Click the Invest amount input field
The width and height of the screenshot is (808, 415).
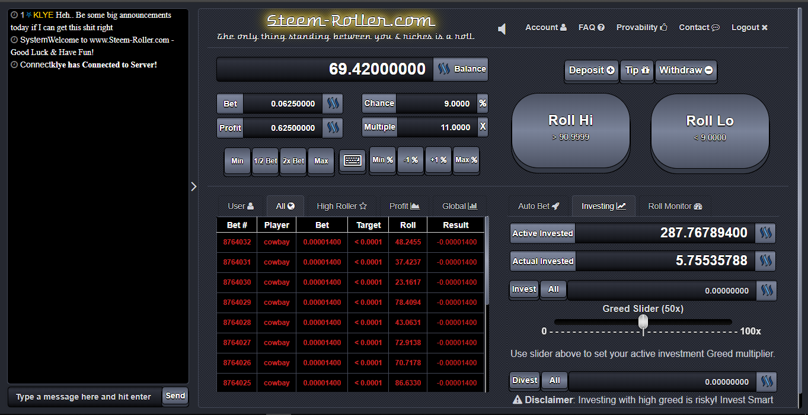click(661, 291)
